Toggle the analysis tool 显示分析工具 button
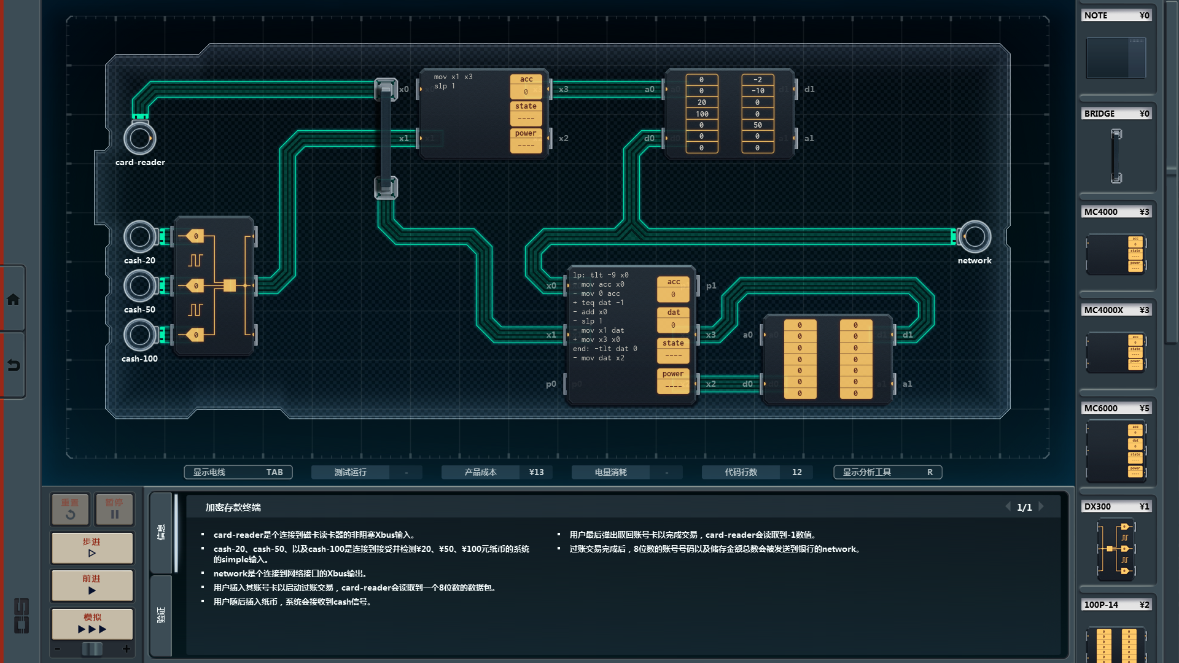This screenshot has height=663, width=1179. 887,472
